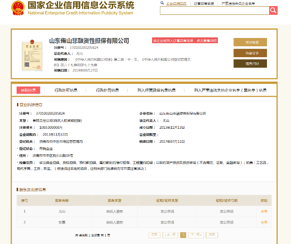Click the establishment date 2013年11月13日 under 成立日期
Screen dimensions: 291x244
[172, 127]
